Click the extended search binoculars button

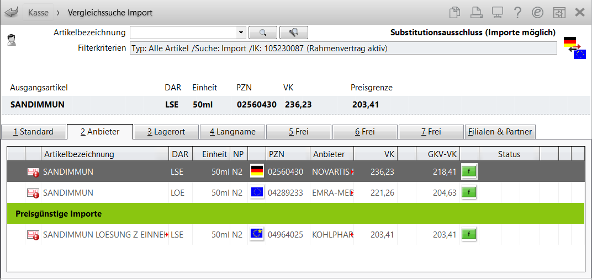click(x=294, y=33)
